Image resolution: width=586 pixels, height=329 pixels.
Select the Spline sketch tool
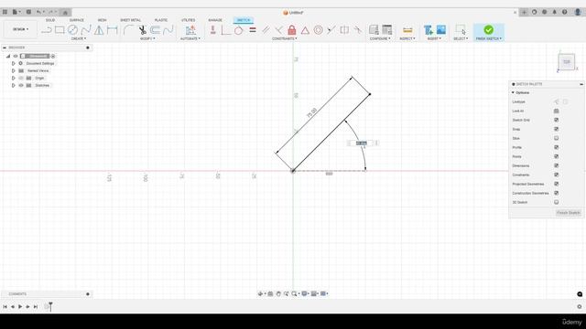[x=86, y=30]
